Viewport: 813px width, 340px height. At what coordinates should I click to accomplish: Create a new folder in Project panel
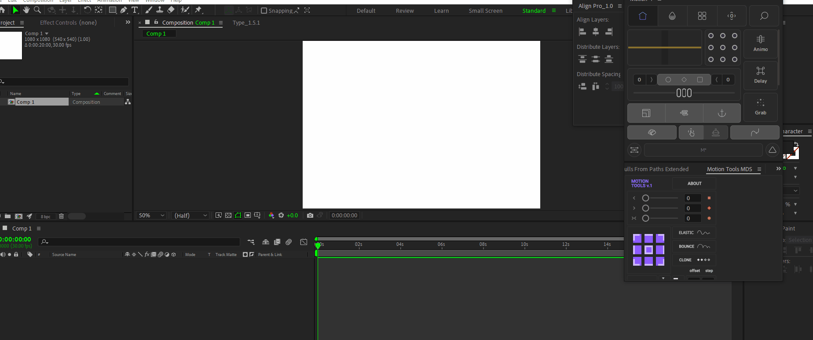[x=7, y=216]
